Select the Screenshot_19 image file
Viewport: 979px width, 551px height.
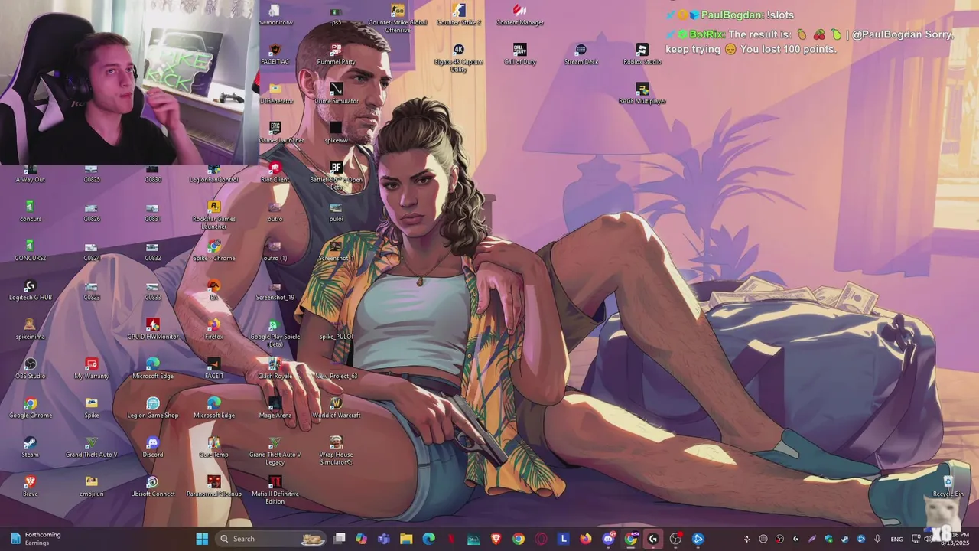coord(275,290)
